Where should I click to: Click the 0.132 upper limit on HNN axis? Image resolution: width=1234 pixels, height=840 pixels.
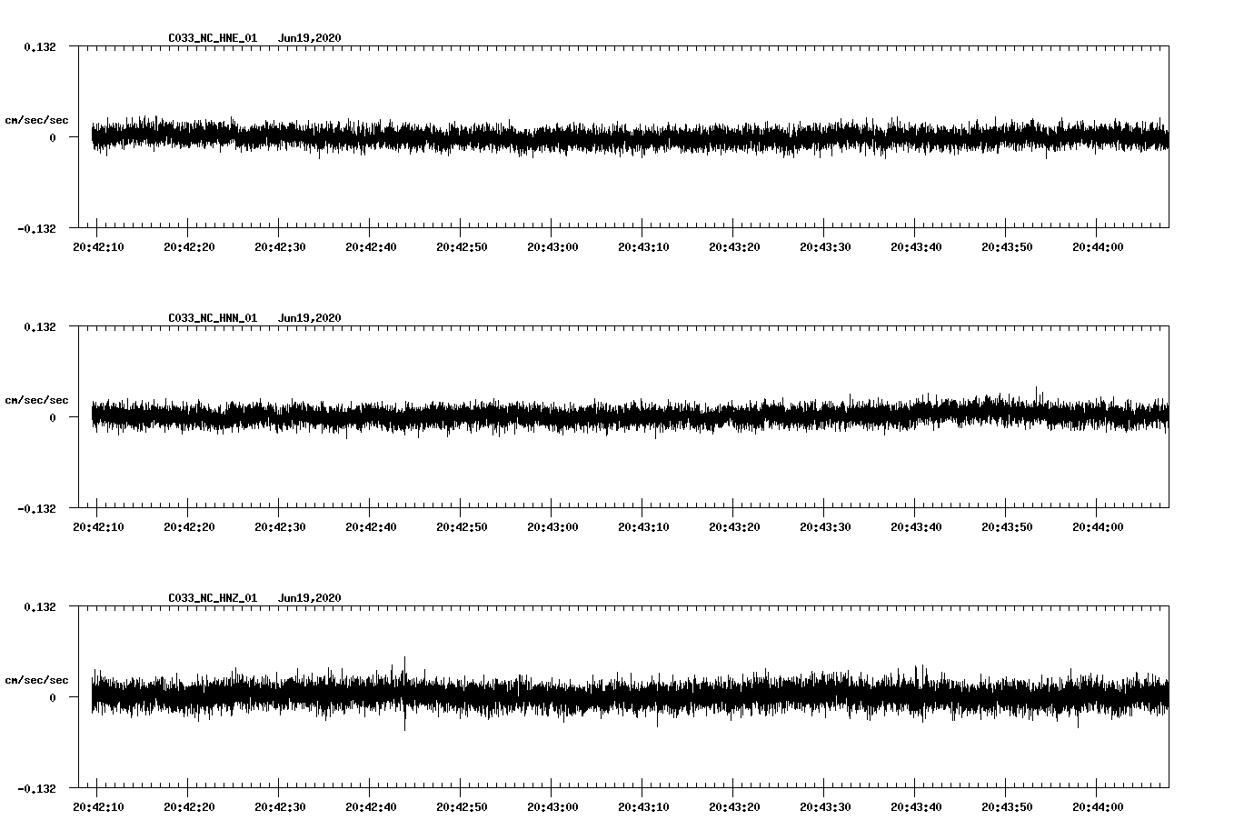(40, 327)
